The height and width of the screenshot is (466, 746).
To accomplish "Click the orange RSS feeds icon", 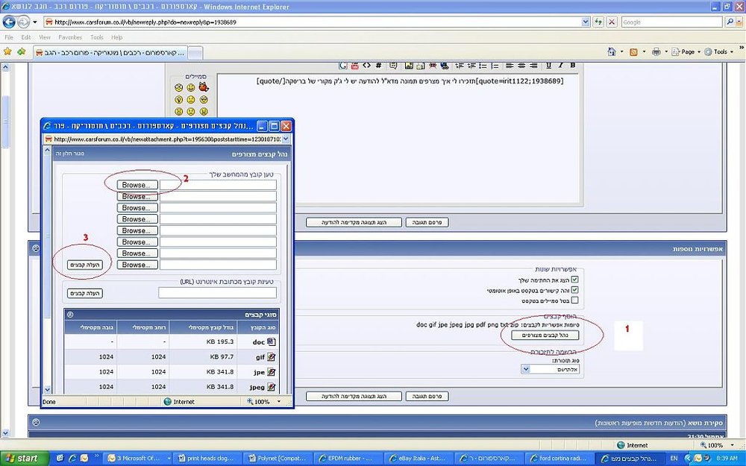I will [633, 52].
